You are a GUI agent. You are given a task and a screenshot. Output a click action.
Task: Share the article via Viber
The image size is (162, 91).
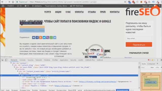48,38
